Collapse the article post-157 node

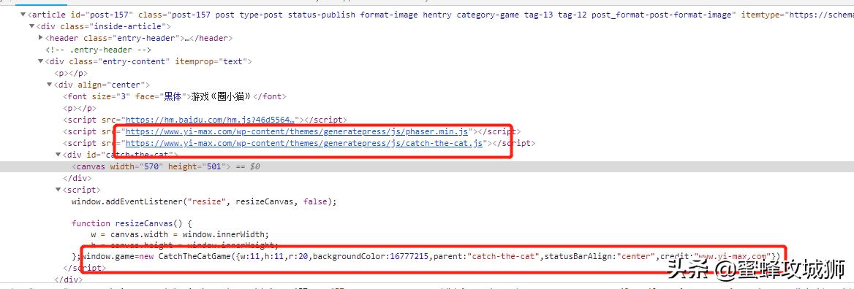(x=23, y=15)
